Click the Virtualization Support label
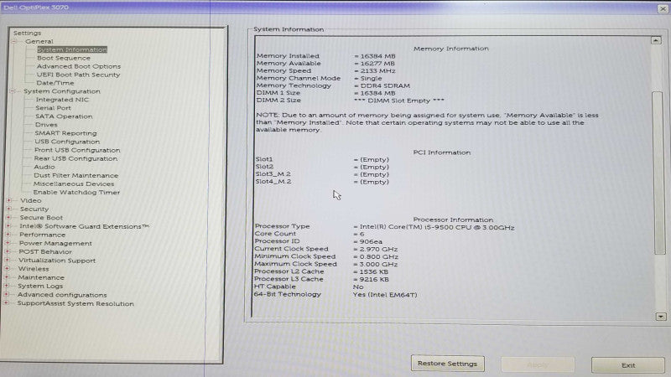This screenshot has width=671, height=377. pos(57,261)
